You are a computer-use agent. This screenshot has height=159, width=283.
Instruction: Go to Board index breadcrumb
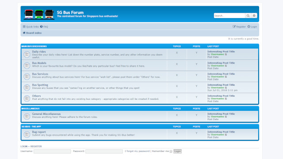click(34, 33)
